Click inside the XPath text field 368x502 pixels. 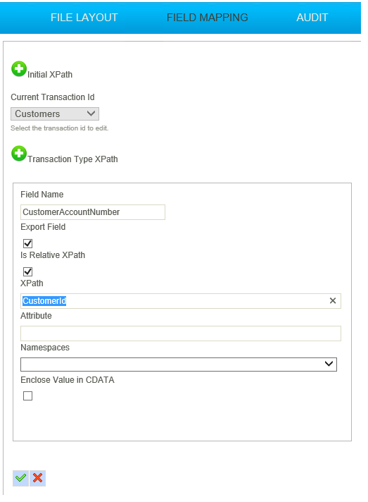coord(181,301)
